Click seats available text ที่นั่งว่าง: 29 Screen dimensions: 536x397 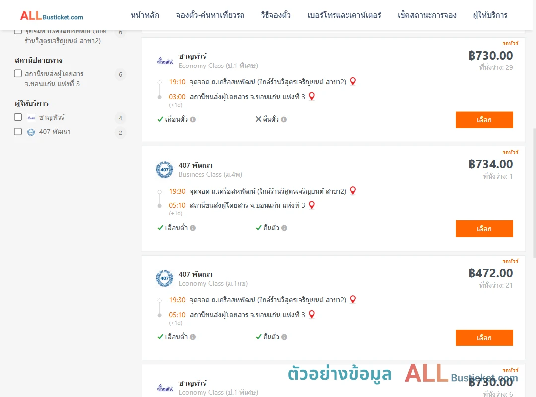point(496,67)
